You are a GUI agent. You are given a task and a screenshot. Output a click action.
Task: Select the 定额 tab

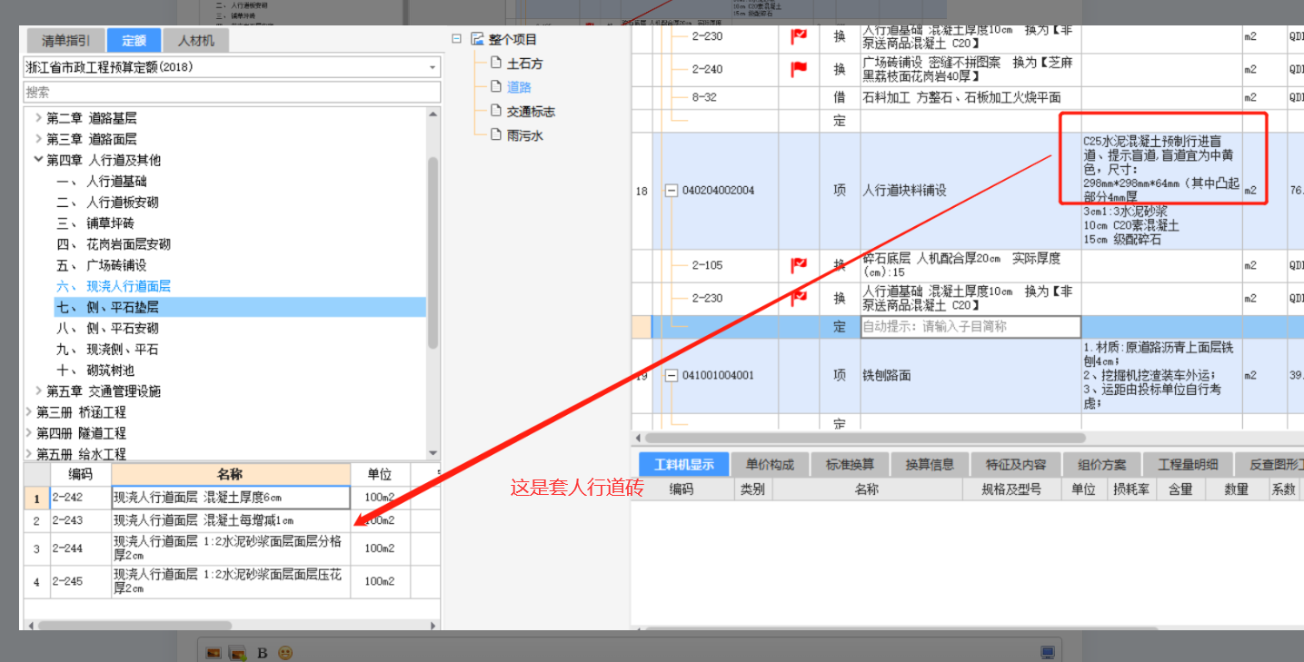click(x=134, y=41)
